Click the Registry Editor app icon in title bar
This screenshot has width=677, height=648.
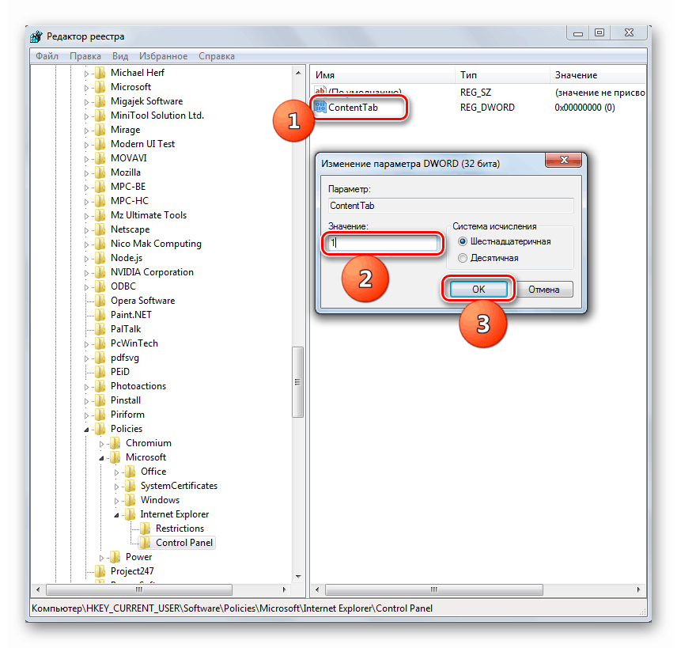36,36
